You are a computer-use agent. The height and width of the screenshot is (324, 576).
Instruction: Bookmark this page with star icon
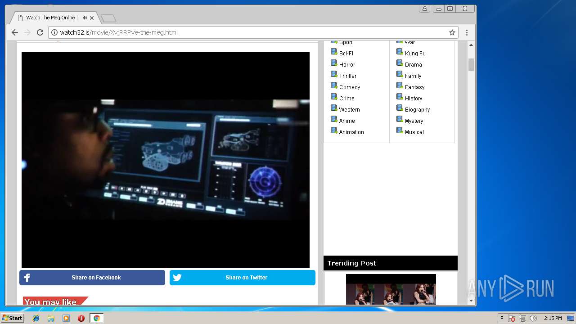(x=452, y=32)
